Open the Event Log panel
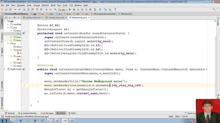The image size is (220, 123). [x=190, y=113]
